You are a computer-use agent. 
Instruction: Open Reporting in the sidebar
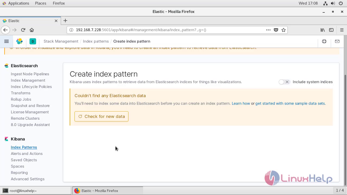[19, 173]
